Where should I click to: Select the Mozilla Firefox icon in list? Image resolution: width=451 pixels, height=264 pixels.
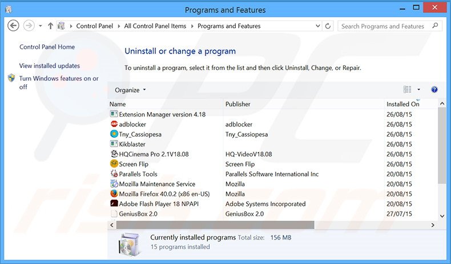114,194
